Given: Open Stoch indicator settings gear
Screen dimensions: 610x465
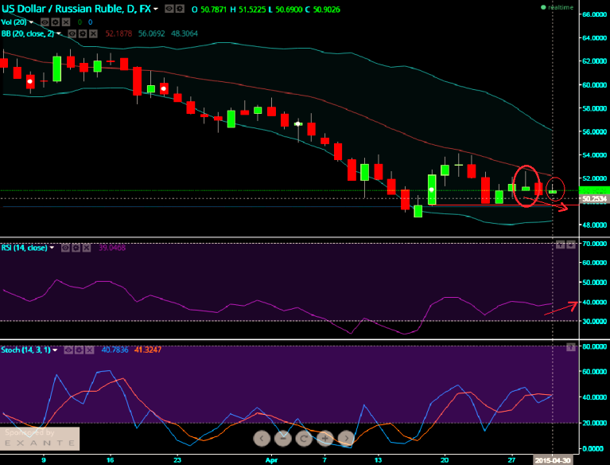Looking at the screenshot, I should click(80, 349).
